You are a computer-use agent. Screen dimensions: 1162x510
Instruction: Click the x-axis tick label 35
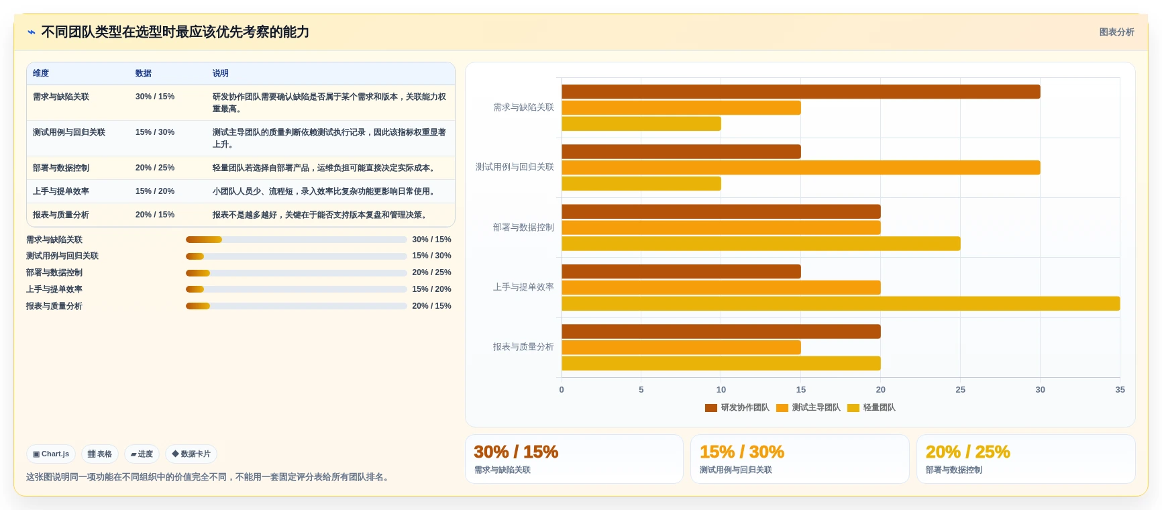click(1120, 390)
